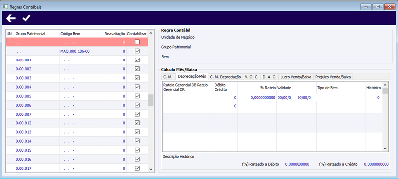The height and width of the screenshot is (179, 398).
Task: Open the C. M. Depreciação tab
Action: [226, 77]
